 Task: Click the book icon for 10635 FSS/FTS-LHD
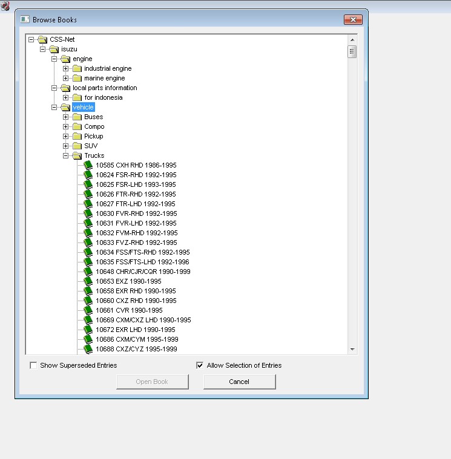[88, 262]
